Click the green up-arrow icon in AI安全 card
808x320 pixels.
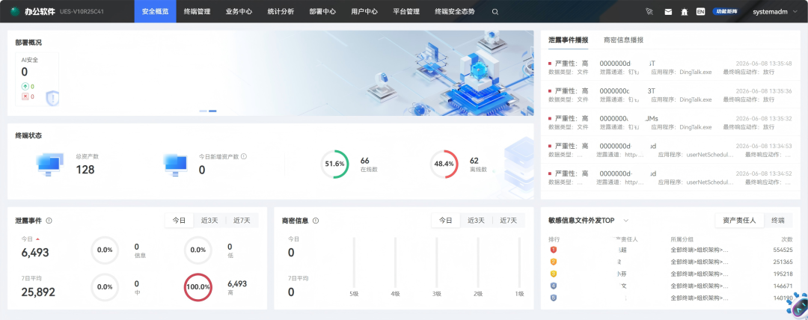click(25, 87)
